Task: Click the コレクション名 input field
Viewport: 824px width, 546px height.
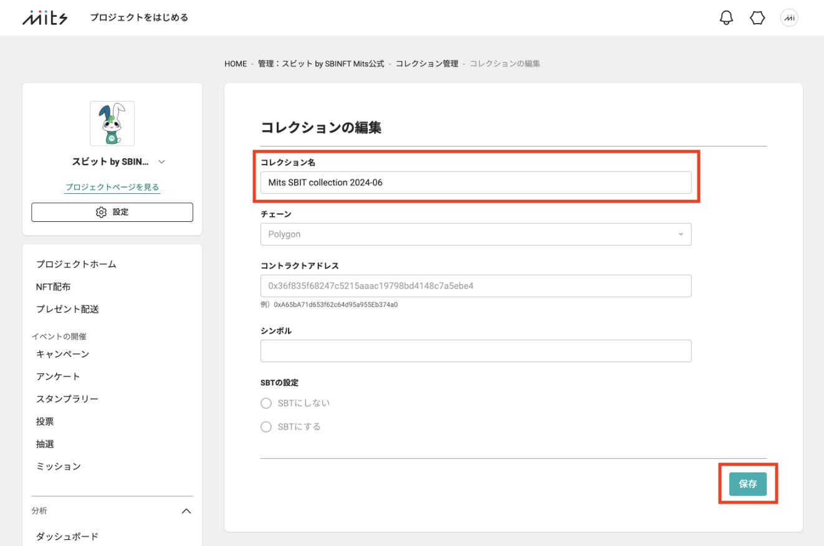Action: coord(476,183)
